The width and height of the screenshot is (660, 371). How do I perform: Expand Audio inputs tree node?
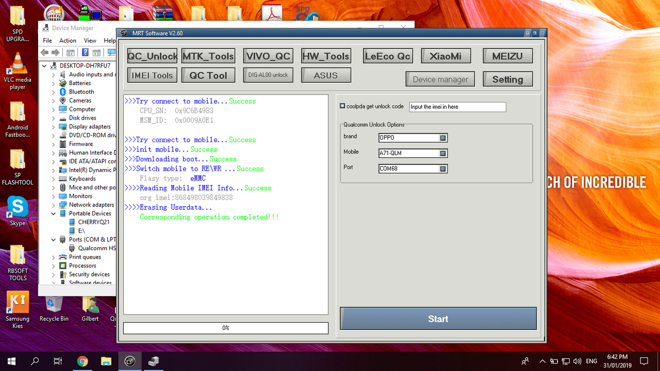pyautogui.click(x=54, y=74)
